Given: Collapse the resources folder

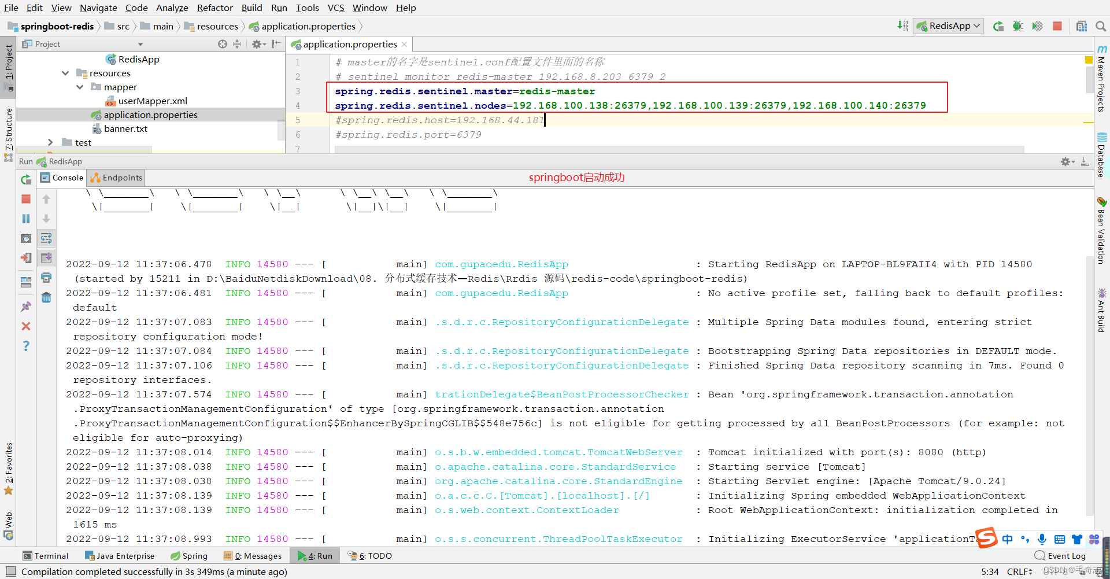Looking at the screenshot, I should (x=65, y=73).
